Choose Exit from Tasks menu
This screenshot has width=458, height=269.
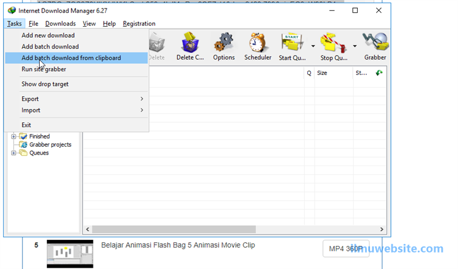(76, 125)
